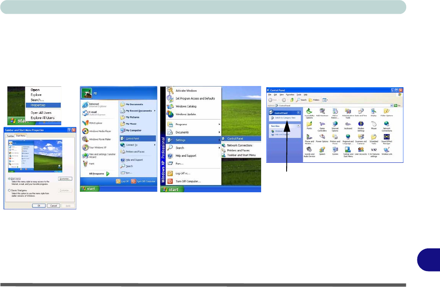
Task: Open the Date and Time icon
Action: pos(361,112)
